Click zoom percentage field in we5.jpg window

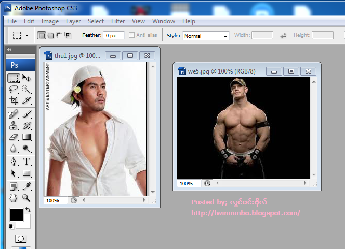tap(189, 183)
